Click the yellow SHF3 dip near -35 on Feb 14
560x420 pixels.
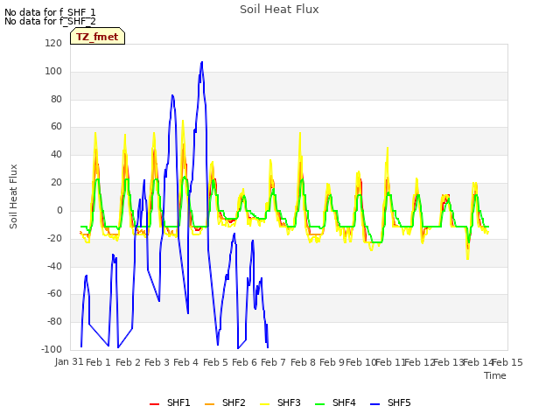(467, 259)
